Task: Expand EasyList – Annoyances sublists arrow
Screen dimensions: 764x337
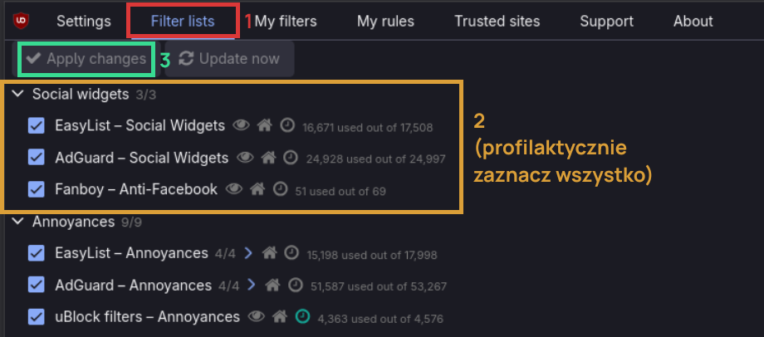Action: [248, 253]
